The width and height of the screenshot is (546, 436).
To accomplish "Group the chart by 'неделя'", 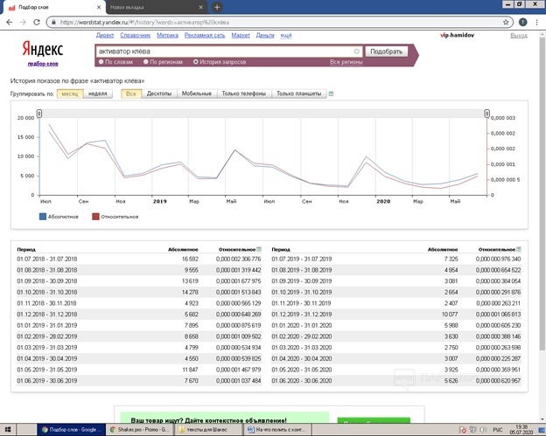I will click(x=99, y=93).
